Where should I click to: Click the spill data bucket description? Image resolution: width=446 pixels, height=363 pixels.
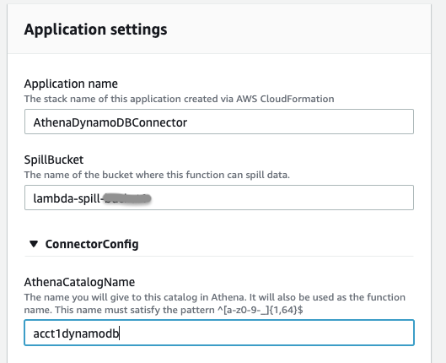click(x=157, y=175)
